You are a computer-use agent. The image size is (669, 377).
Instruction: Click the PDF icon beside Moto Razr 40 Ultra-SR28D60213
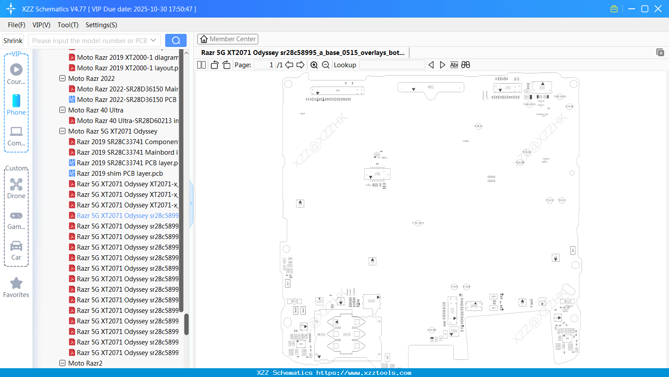72,121
